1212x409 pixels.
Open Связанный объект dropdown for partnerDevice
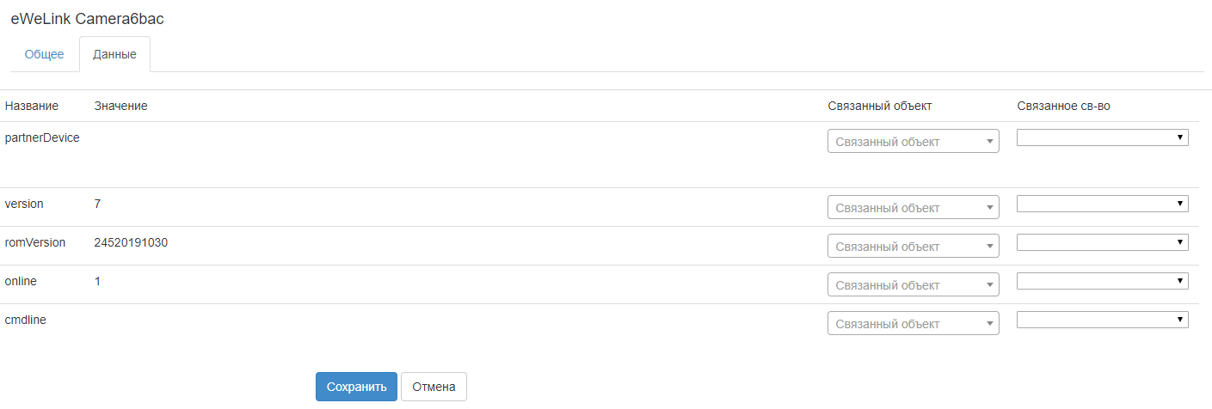pos(913,142)
